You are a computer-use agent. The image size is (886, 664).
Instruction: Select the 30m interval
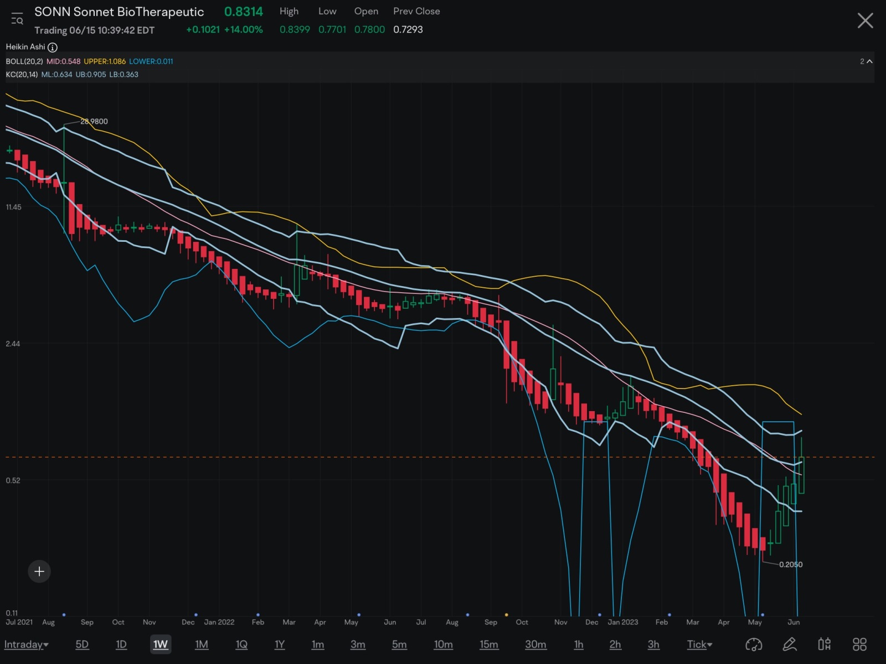pos(535,645)
